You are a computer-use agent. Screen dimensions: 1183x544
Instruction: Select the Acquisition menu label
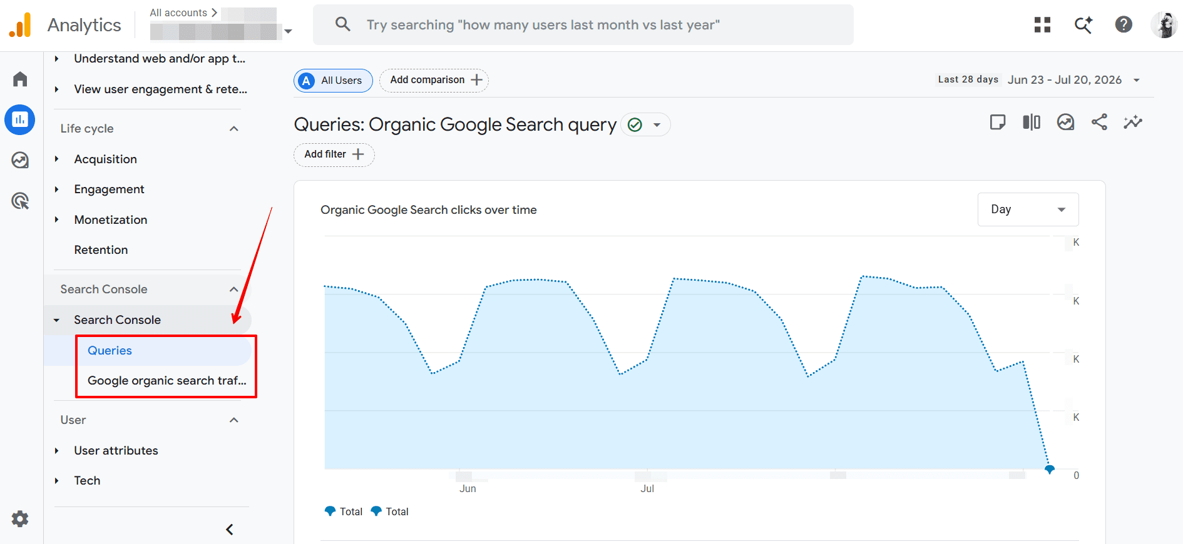click(105, 159)
